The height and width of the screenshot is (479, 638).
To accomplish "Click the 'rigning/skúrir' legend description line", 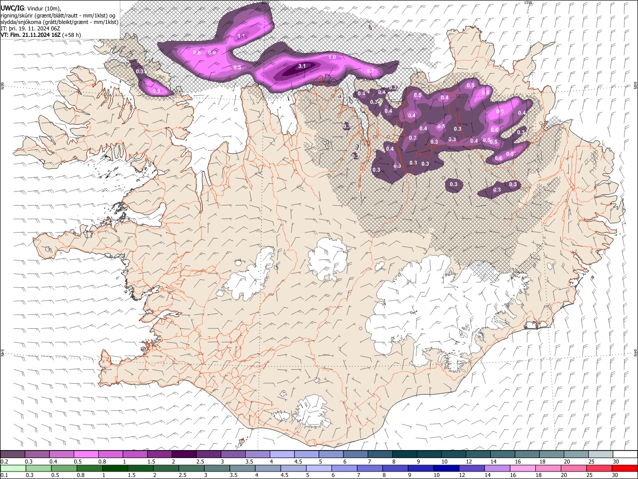I will pyautogui.click(x=59, y=15).
